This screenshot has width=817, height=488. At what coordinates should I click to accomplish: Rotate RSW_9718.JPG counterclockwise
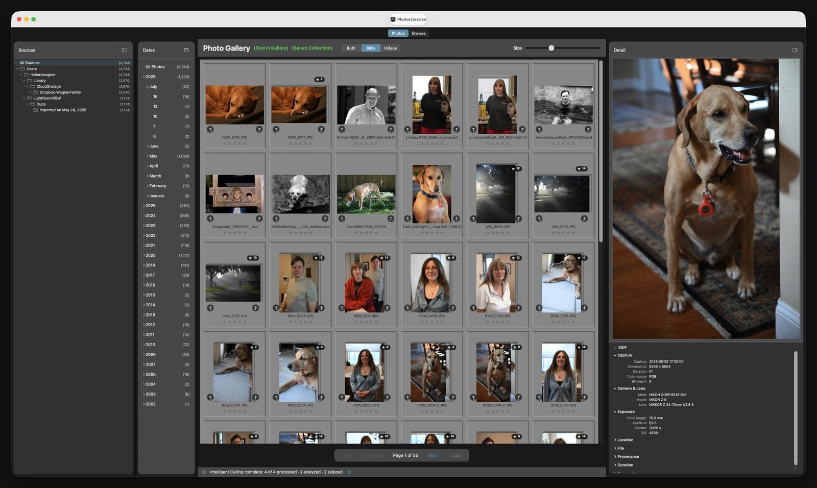[x=210, y=129]
